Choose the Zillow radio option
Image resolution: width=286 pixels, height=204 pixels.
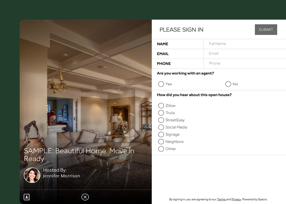pos(161,106)
